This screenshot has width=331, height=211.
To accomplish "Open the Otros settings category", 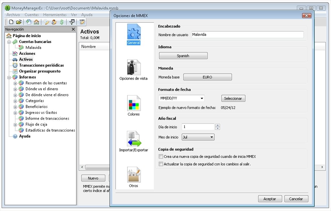I will pyautogui.click(x=133, y=177).
